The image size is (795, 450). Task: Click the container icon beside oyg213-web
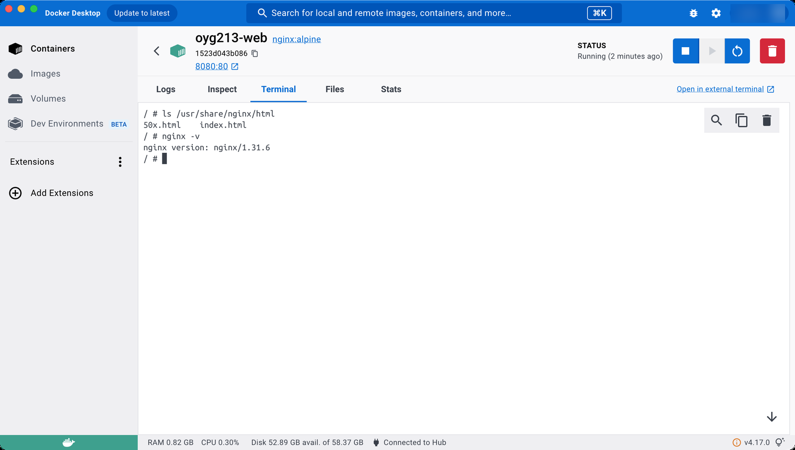click(x=178, y=51)
